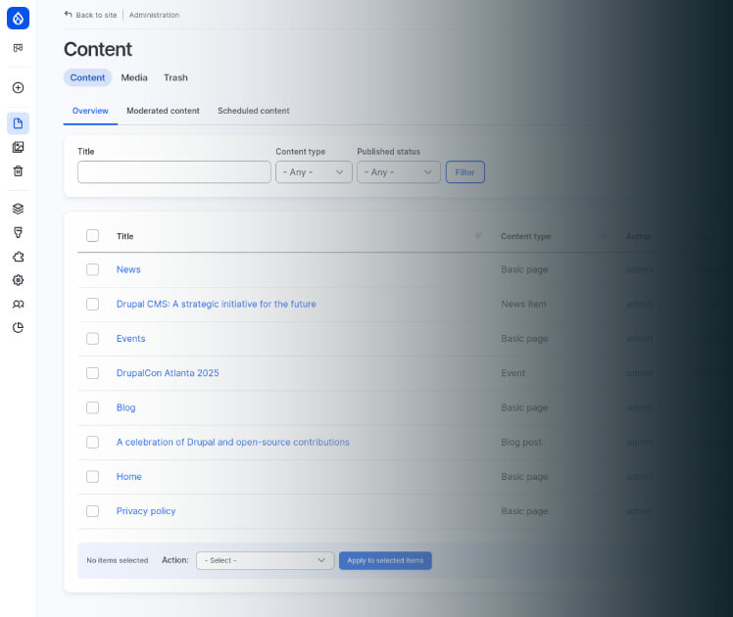Click the Create plus-circle icon
Viewport: 733px width, 617px height.
(x=18, y=88)
